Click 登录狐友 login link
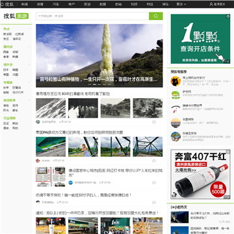Viewport: 234px width, 234px height. click(220, 4)
